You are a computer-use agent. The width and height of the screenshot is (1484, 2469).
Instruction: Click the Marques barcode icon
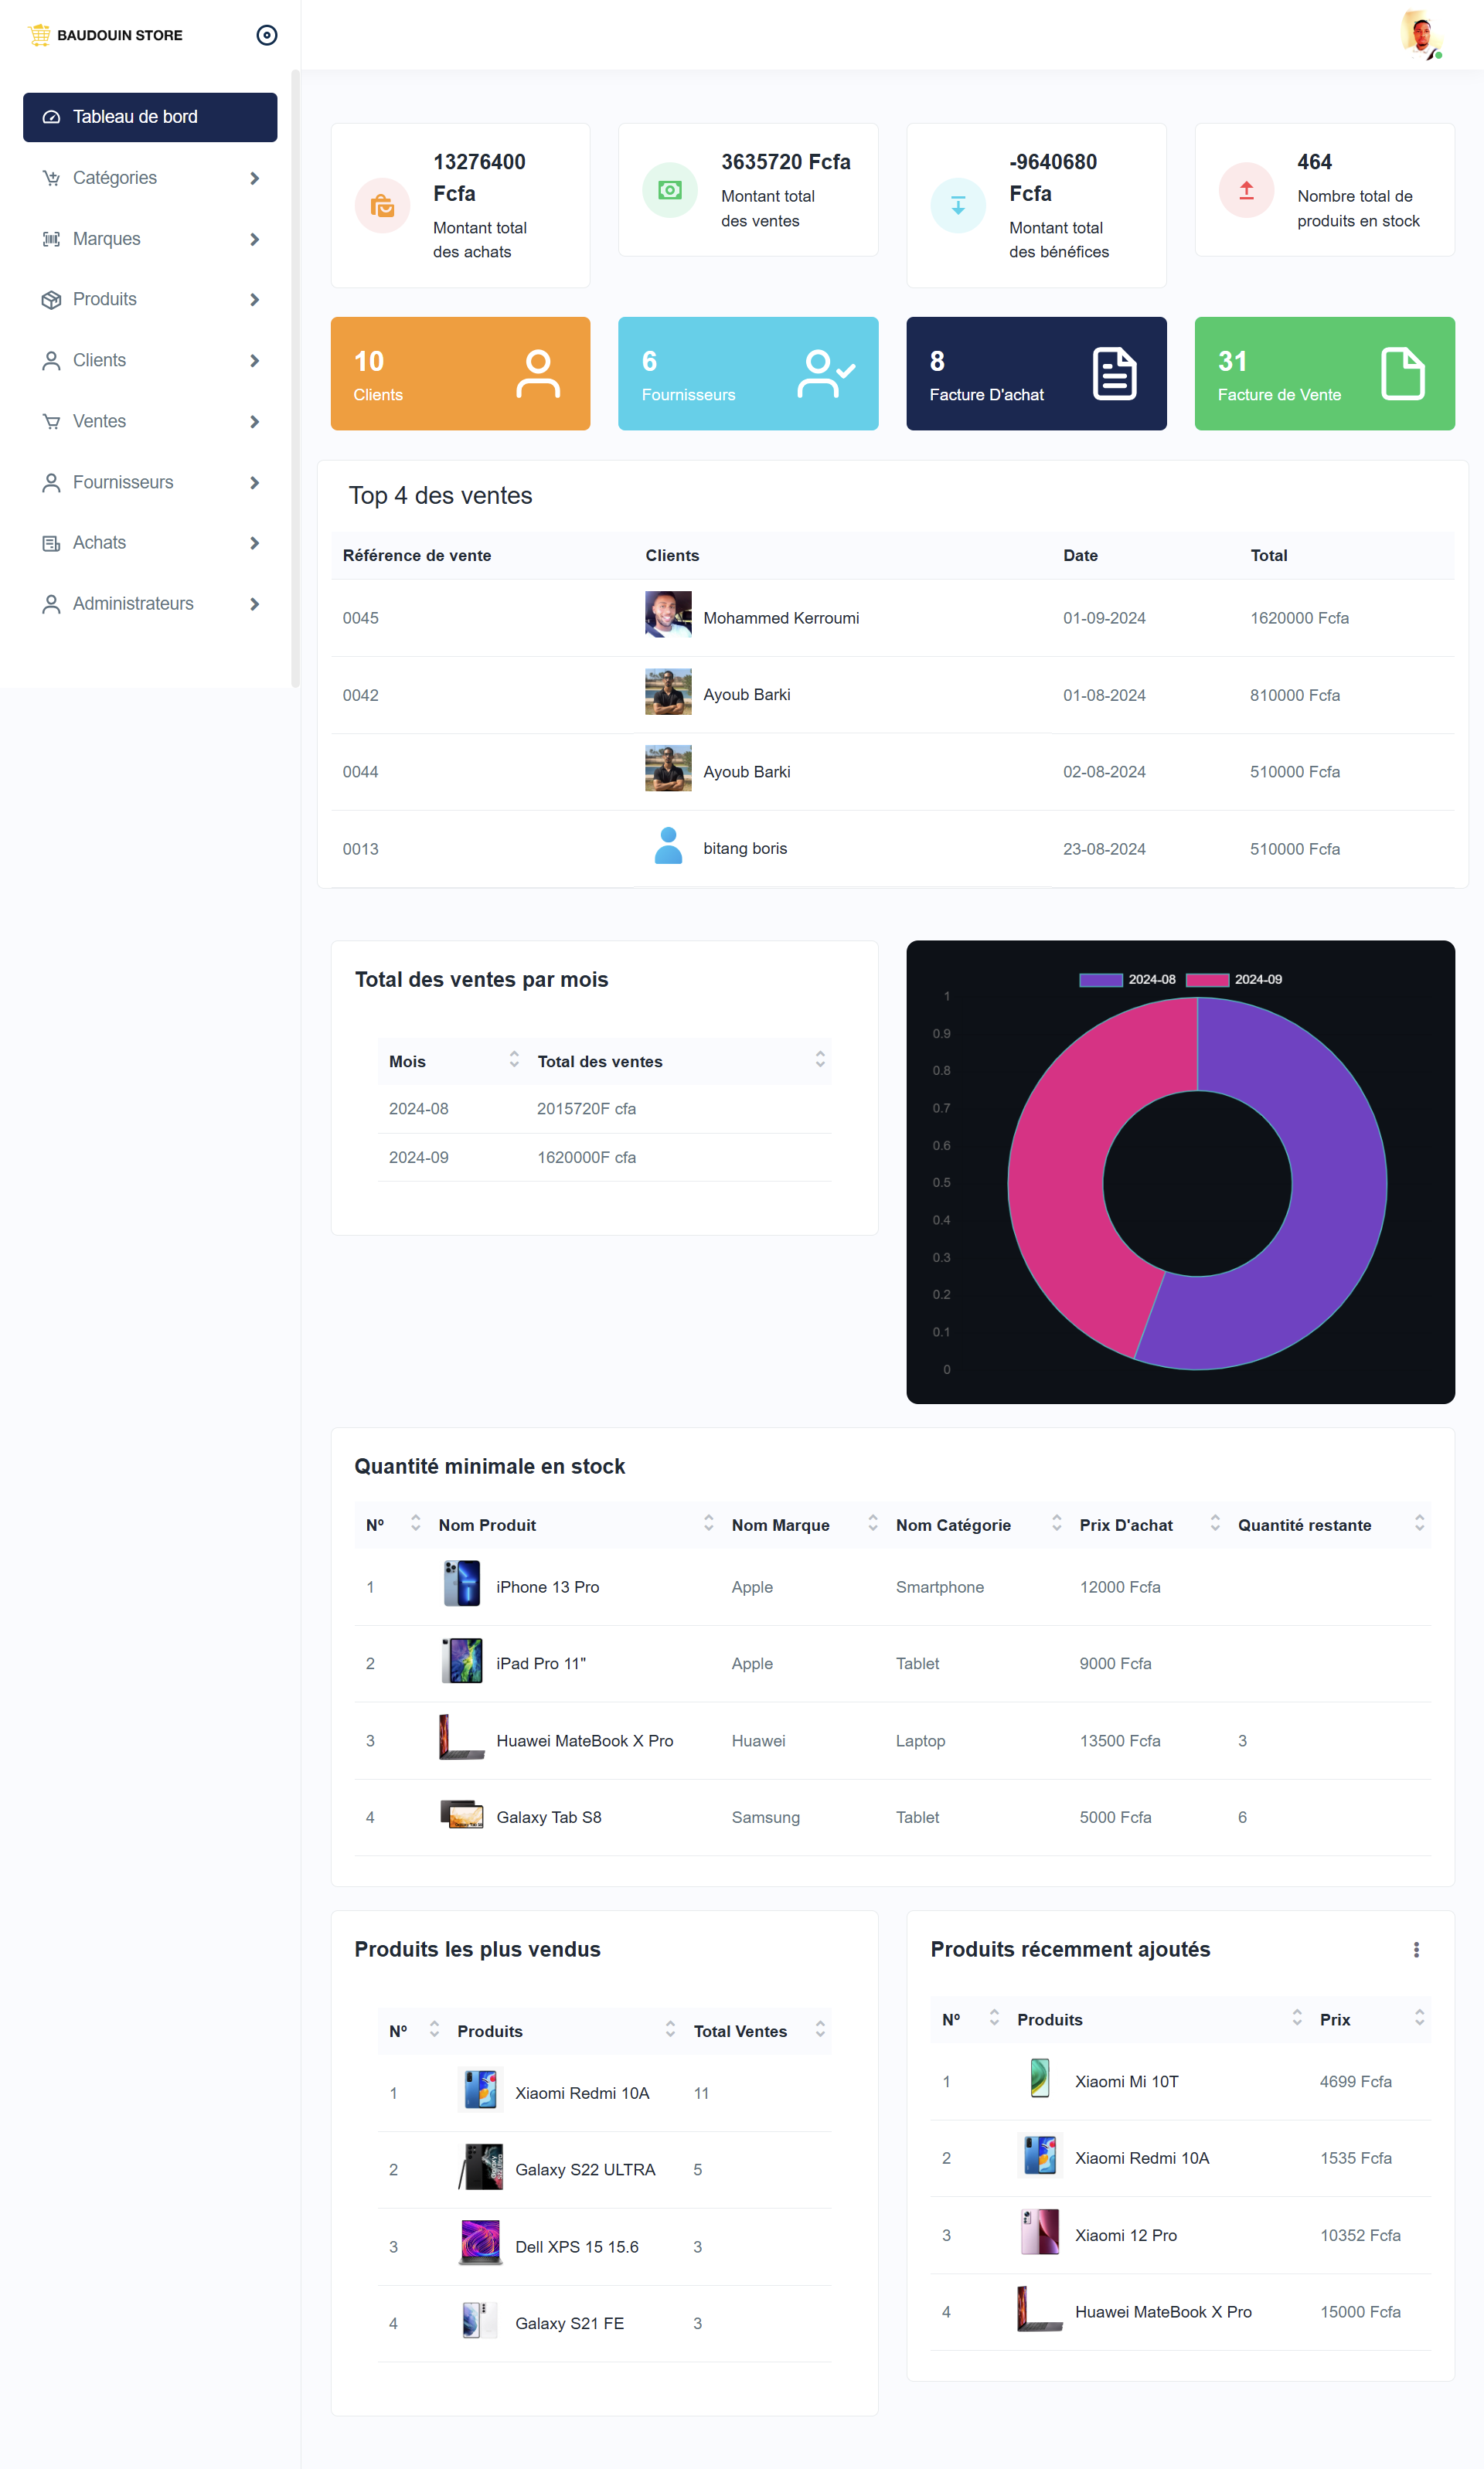click(51, 239)
